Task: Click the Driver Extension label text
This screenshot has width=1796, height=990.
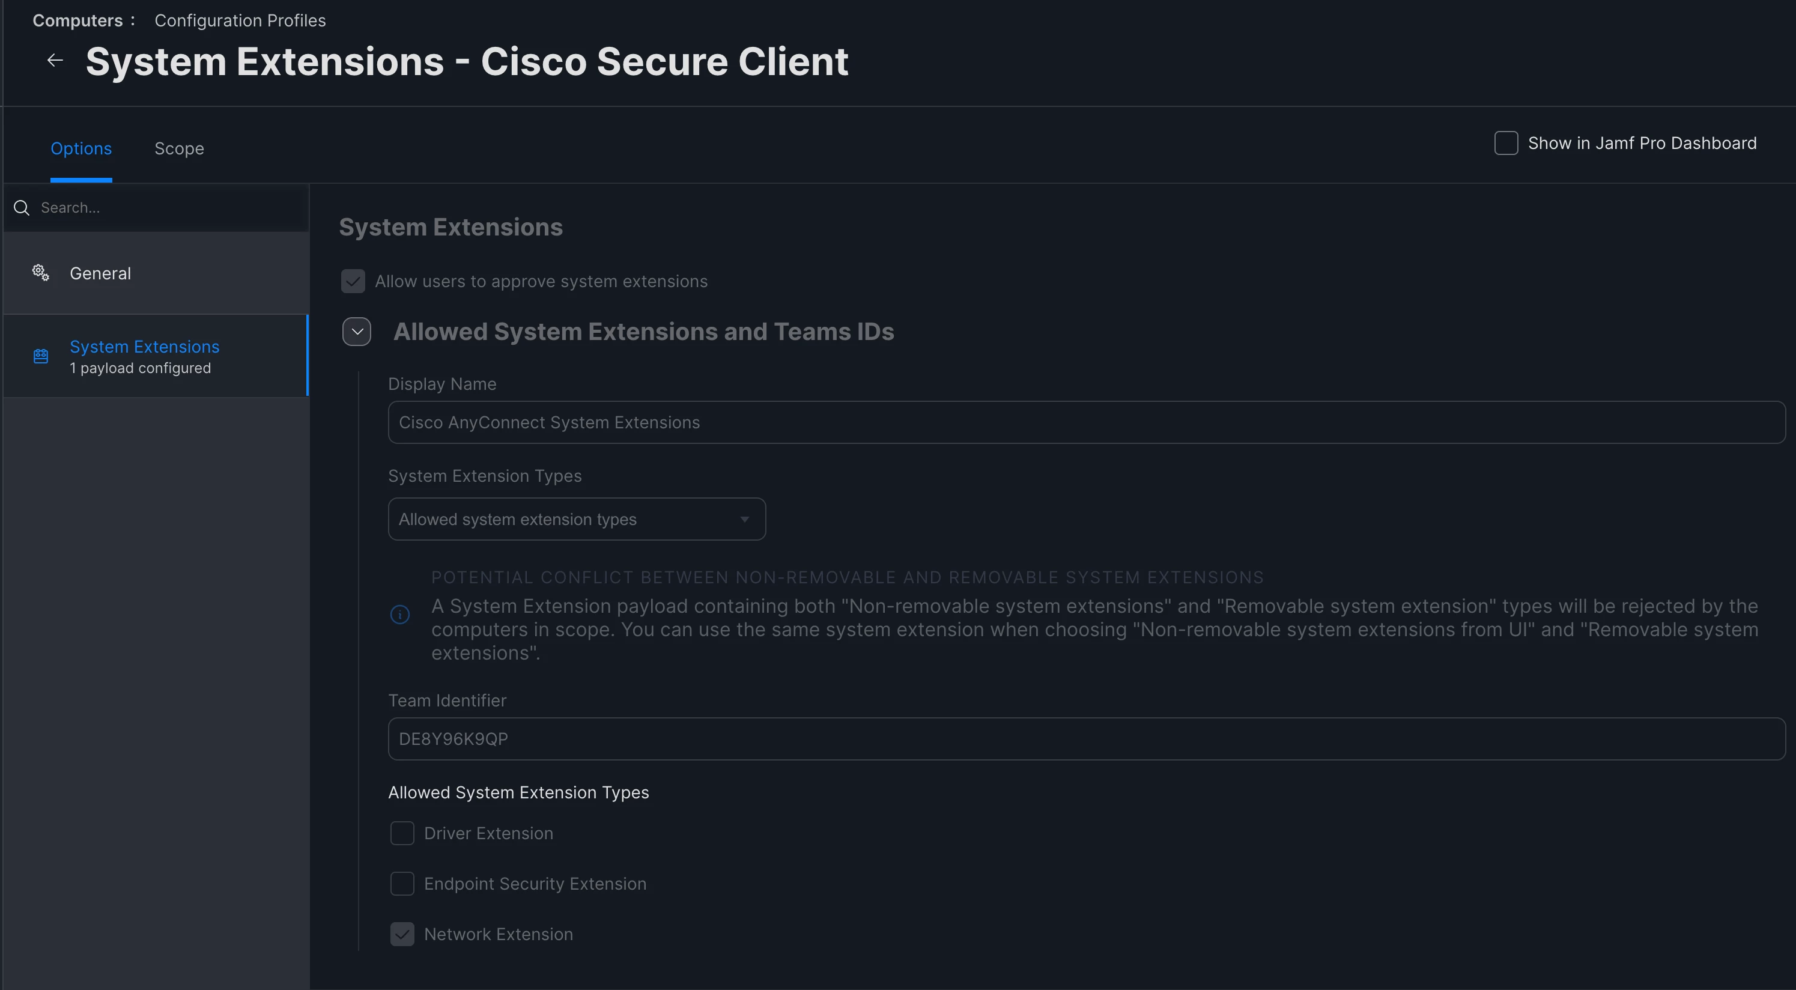Action: pyautogui.click(x=489, y=833)
